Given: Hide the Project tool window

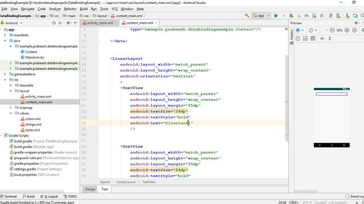Looking at the screenshot, I should (x=76, y=23).
